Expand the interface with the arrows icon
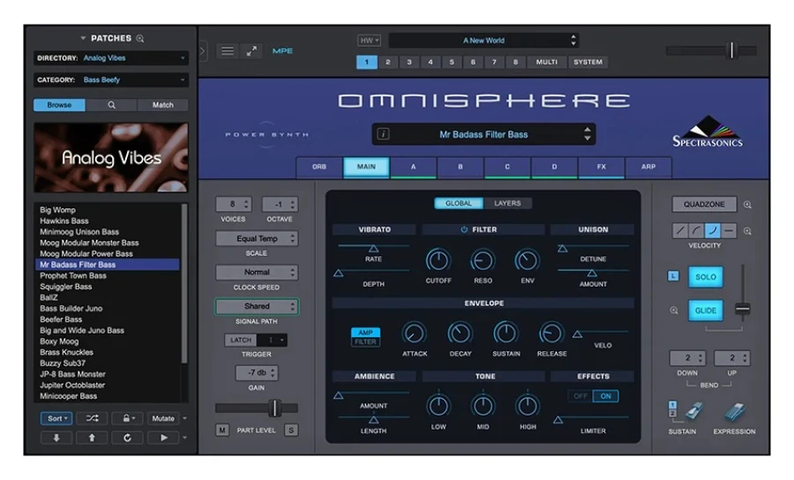794x480 pixels. coord(251,50)
